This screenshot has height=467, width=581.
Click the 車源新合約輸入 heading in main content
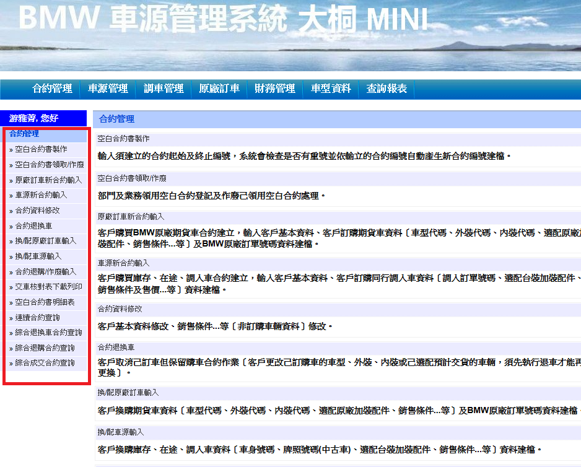coord(123,263)
